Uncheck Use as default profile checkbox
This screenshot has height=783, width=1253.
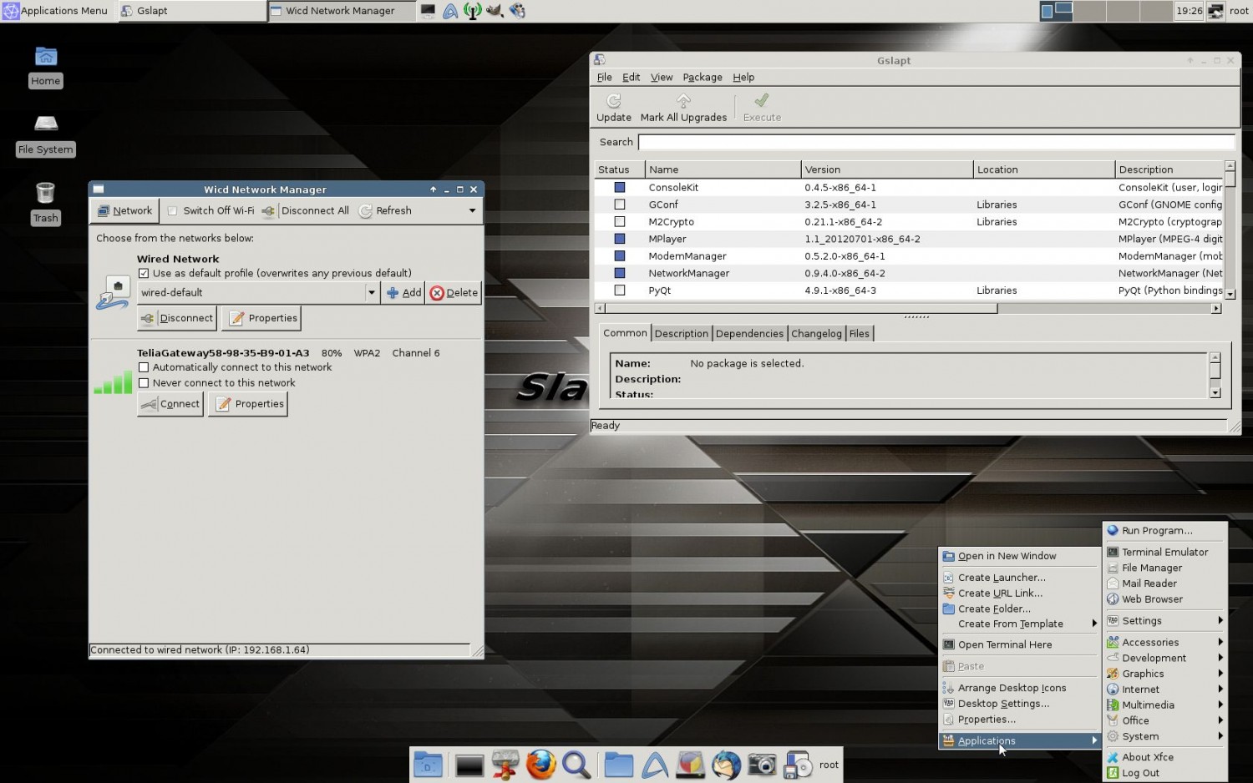144,273
